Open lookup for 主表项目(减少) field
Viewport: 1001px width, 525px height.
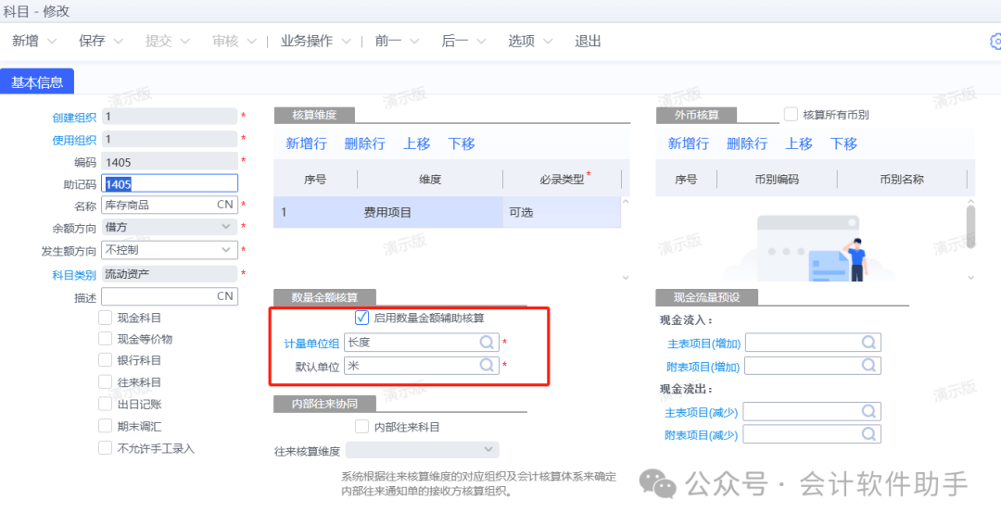click(868, 411)
